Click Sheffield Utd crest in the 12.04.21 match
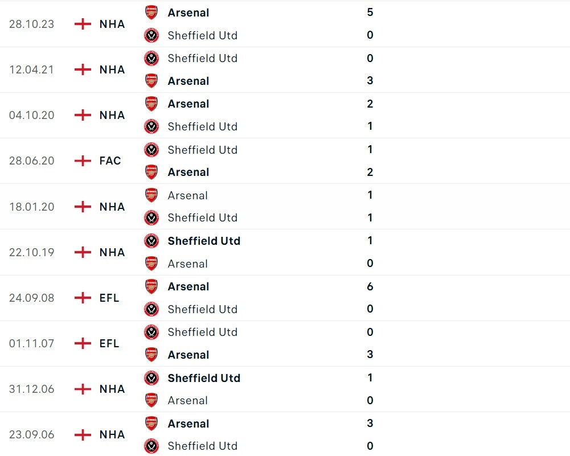The height and width of the screenshot is (456, 570). [151, 58]
